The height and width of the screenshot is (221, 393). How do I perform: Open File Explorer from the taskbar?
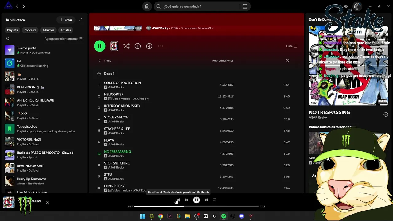(188, 216)
